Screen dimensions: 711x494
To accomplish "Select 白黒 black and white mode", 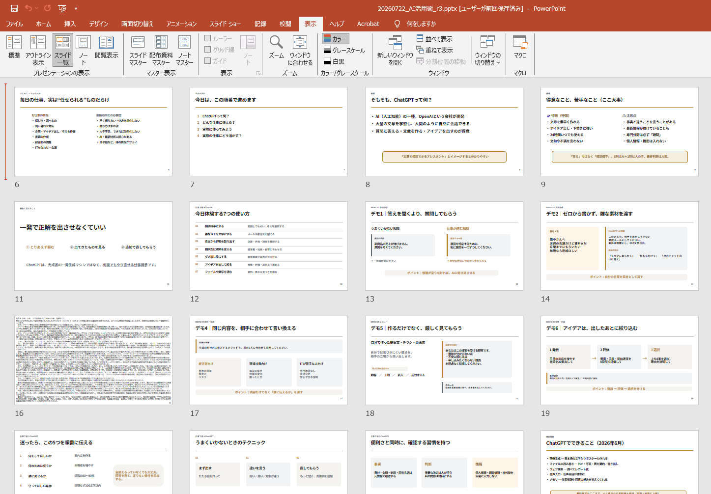I will [x=334, y=61].
